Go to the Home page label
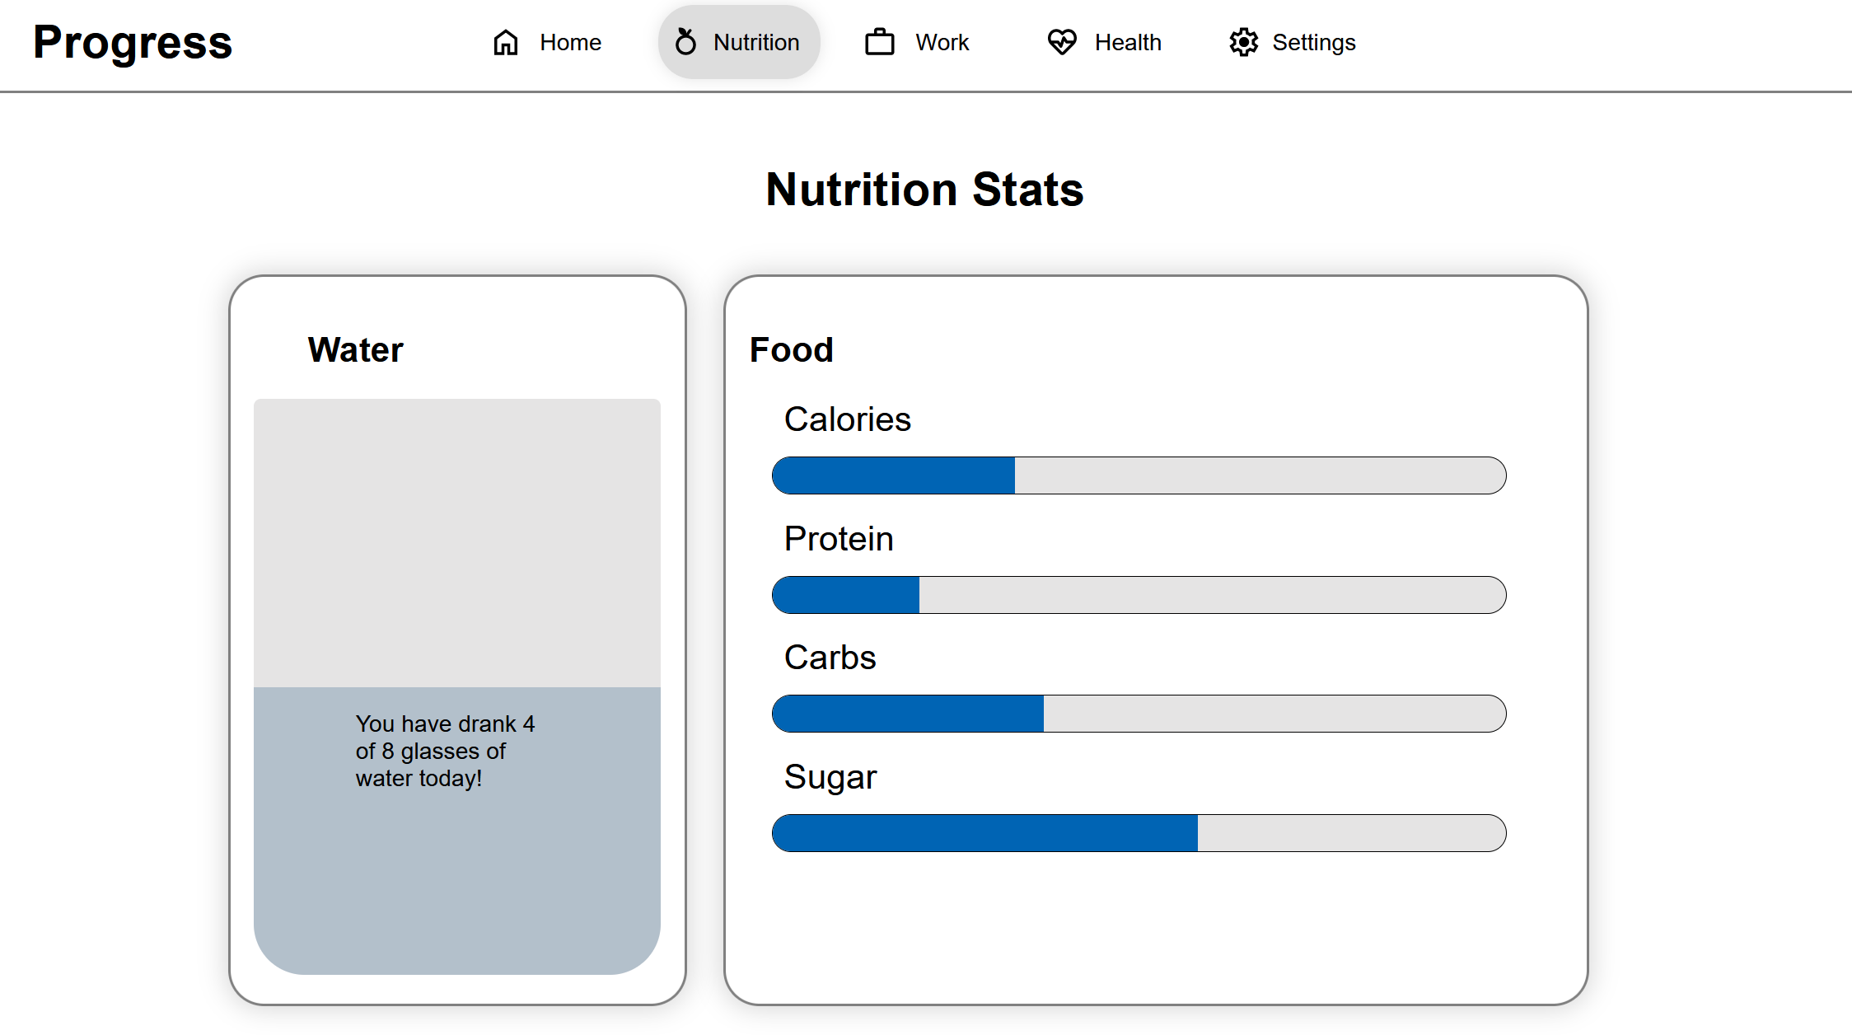Viewport: 1852px width, 1035px height. pos(570,42)
